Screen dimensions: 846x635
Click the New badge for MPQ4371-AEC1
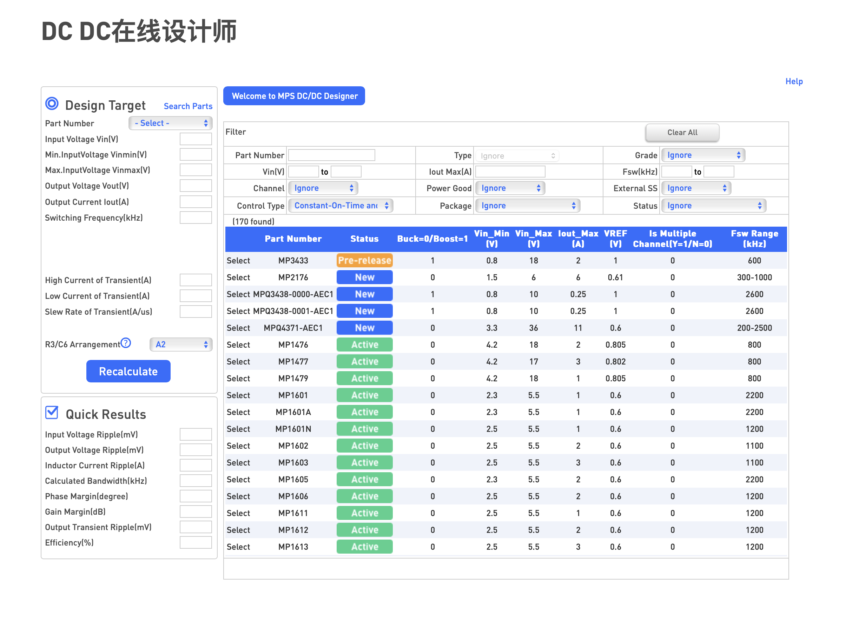pos(364,328)
